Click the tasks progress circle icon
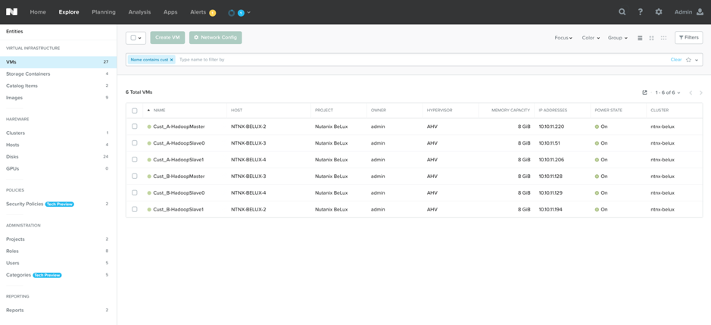The width and height of the screenshot is (711, 325). tap(231, 13)
